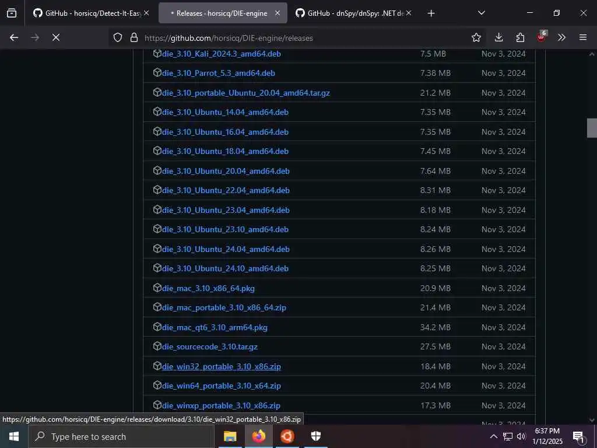This screenshot has height=448, width=597.
Task: Switch to the horsicq/Detect-It-Easy tab
Action: [92, 13]
